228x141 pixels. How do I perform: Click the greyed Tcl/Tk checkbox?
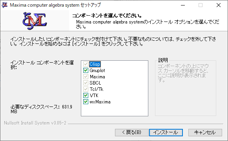[86, 89]
